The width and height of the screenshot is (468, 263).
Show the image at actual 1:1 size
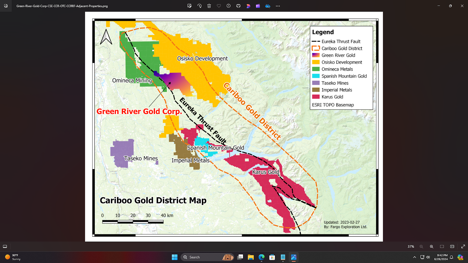[452, 247]
